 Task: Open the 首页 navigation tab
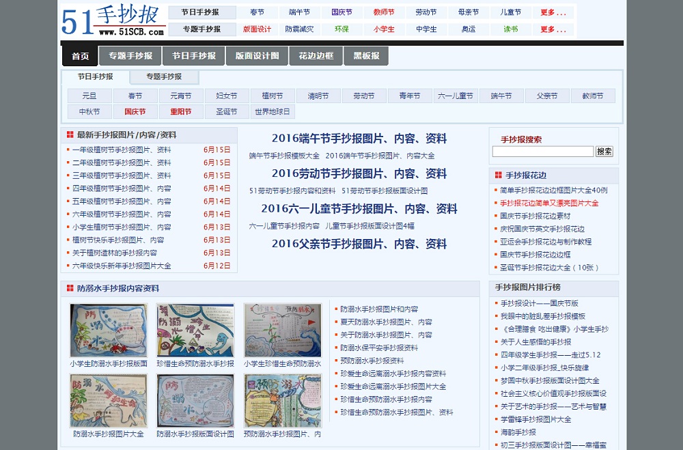[x=80, y=56]
